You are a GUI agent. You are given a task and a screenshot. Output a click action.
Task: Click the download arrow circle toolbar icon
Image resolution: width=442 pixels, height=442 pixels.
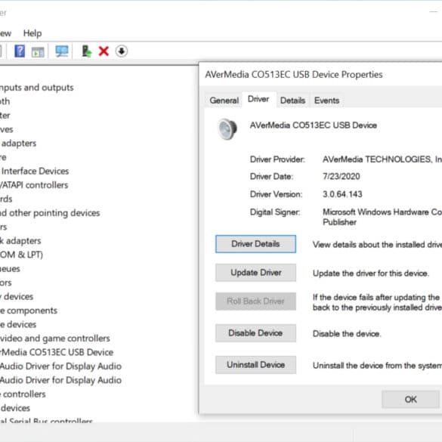pos(122,51)
